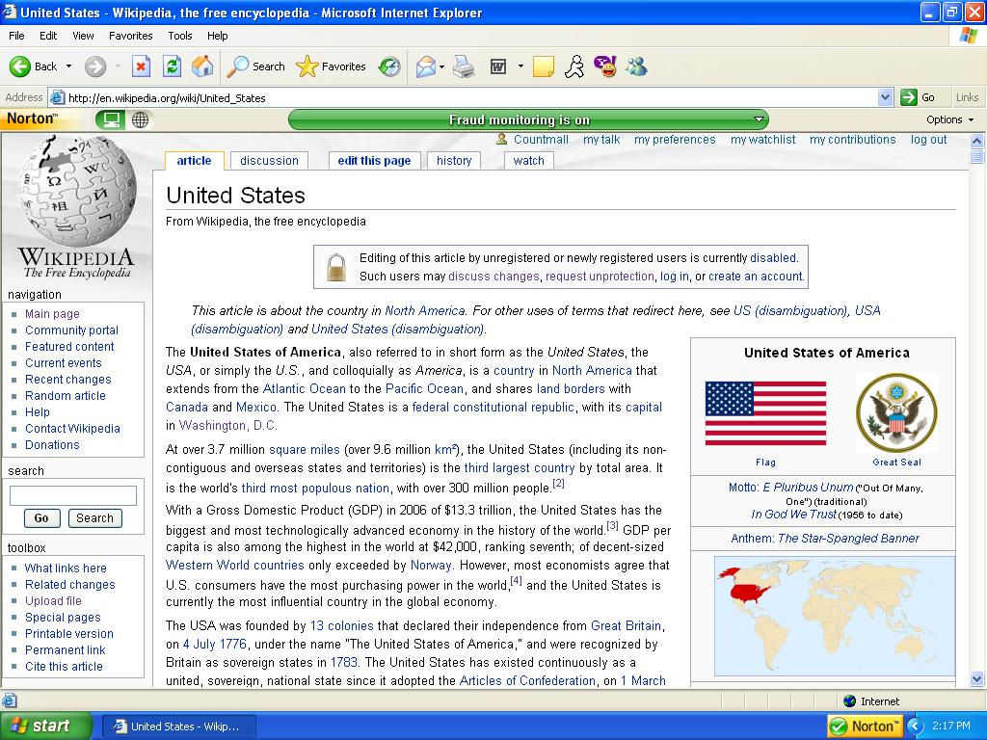Viewport: 987px width, 740px height.
Task: Click the page scrollbar down arrow
Action: [x=977, y=678]
